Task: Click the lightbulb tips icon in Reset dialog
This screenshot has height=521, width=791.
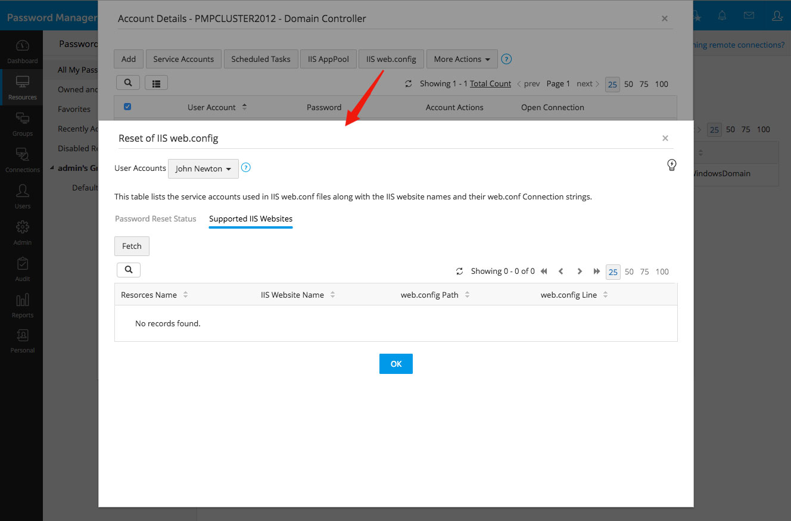Action: click(672, 165)
